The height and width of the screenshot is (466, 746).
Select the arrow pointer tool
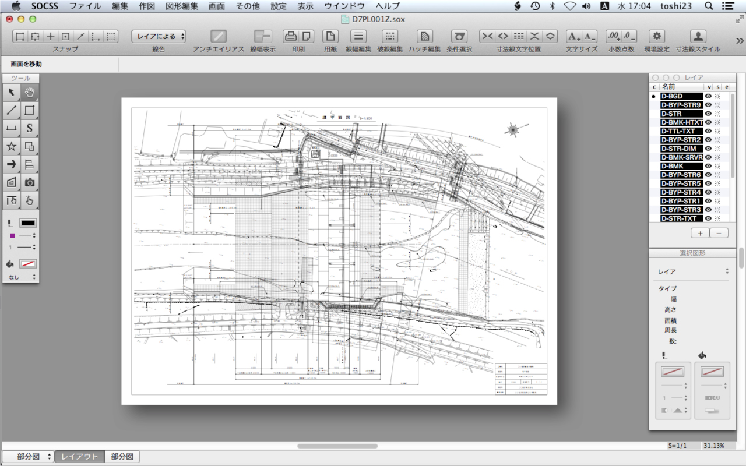pyautogui.click(x=12, y=92)
